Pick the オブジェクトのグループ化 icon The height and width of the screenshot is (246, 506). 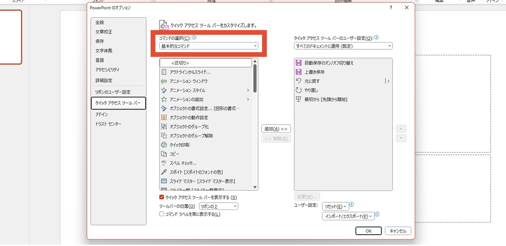pos(164,127)
